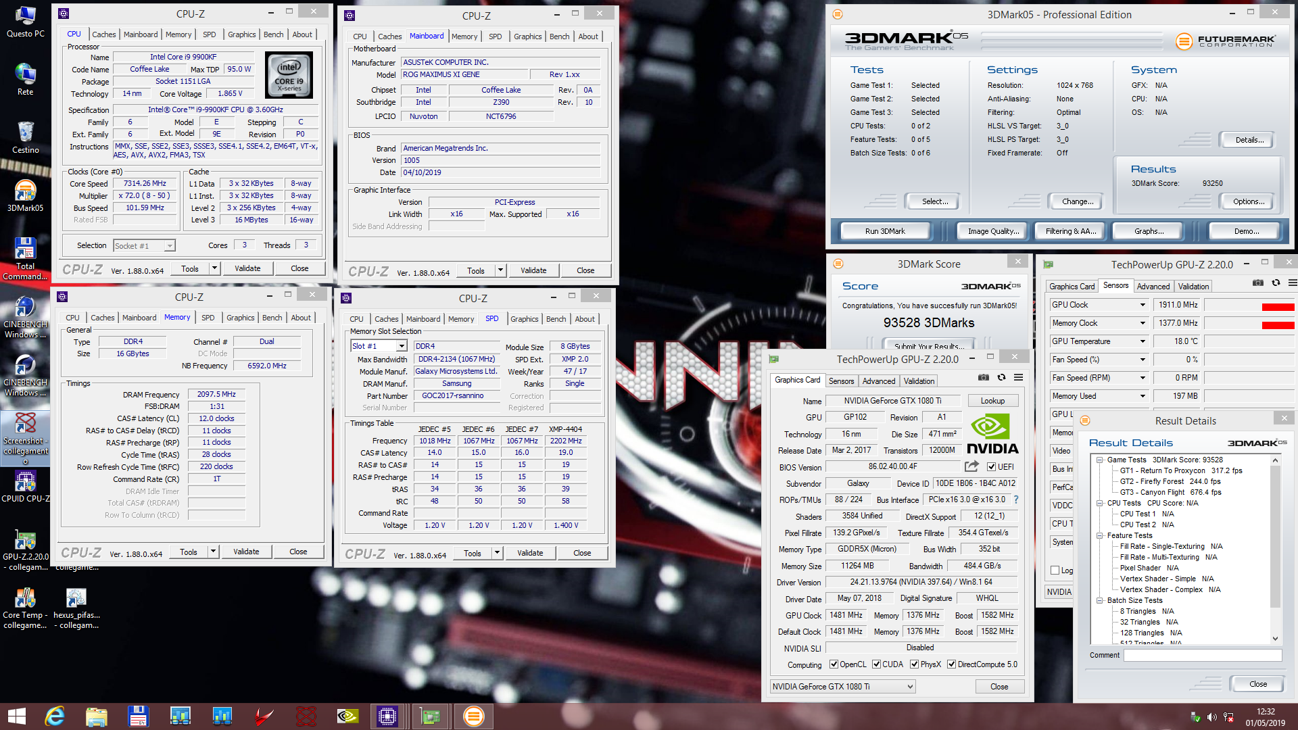The width and height of the screenshot is (1298, 730).
Task: Click Comment input field in Result Details
Action: click(1203, 655)
